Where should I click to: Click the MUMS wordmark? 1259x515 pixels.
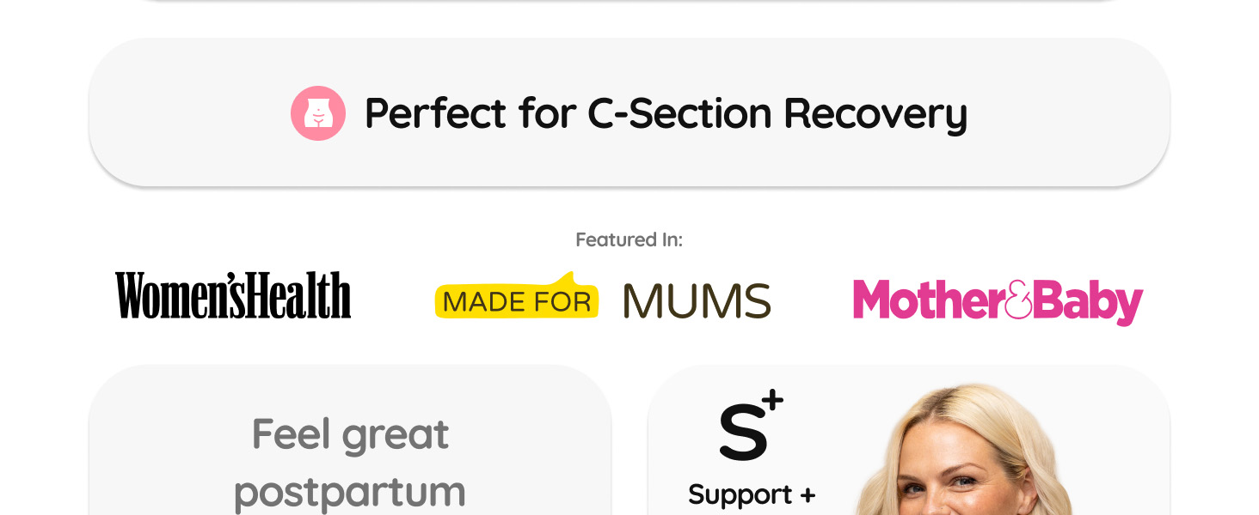[697, 301]
